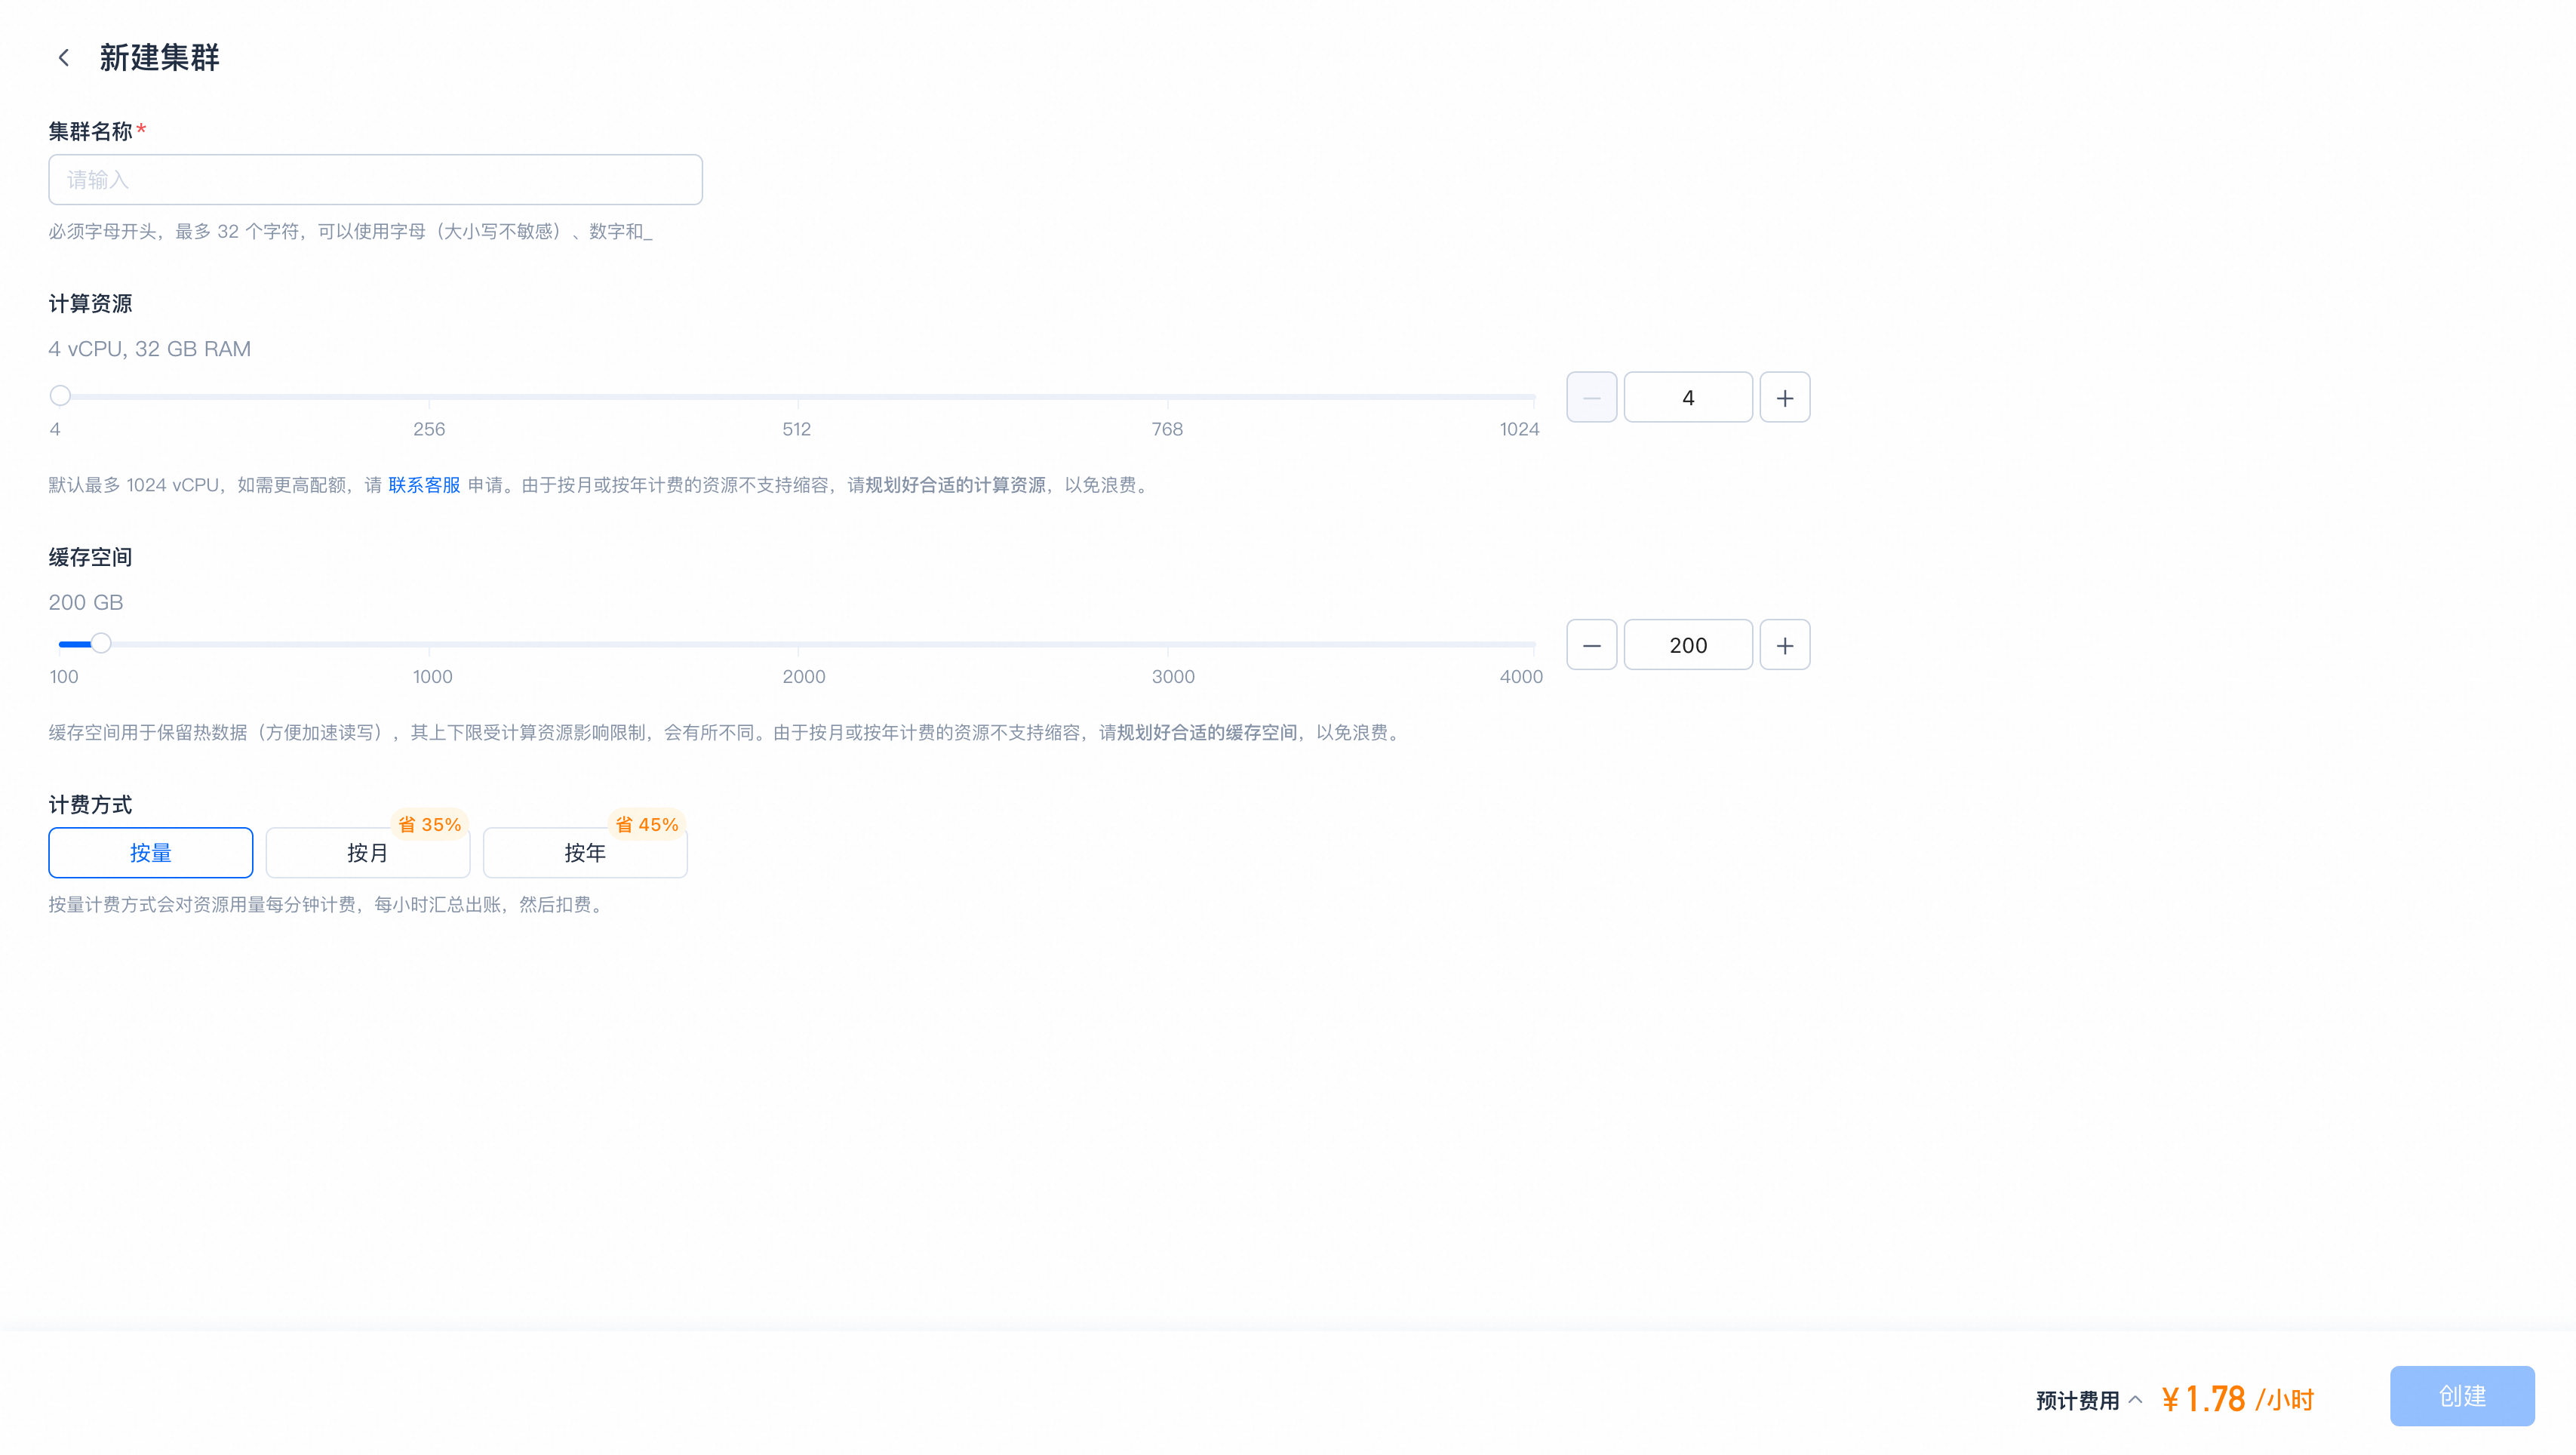Decrease compute resources with the minus button
The image size is (2576, 1455).
click(1591, 397)
